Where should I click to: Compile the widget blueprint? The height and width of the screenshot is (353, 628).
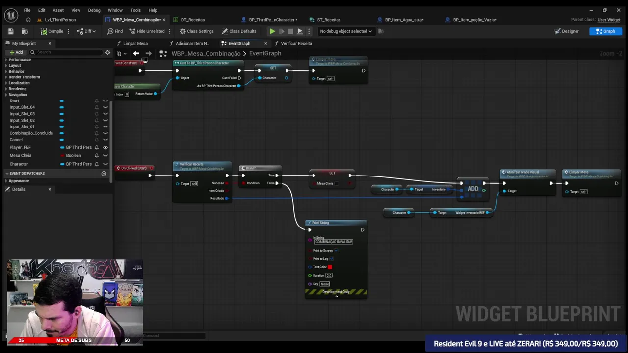coord(52,31)
